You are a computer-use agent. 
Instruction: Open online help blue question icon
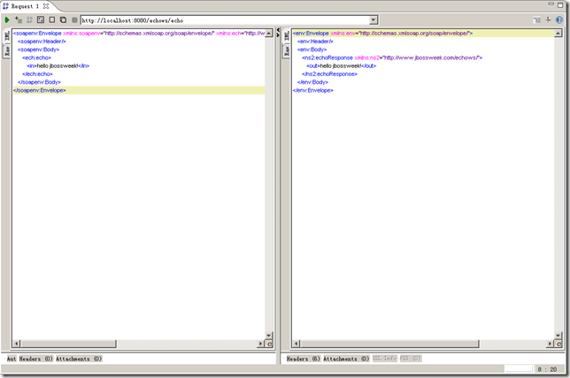click(559, 20)
